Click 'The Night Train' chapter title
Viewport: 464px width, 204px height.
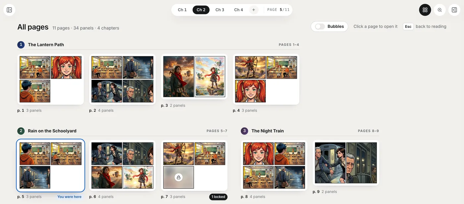tap(267, 131)
